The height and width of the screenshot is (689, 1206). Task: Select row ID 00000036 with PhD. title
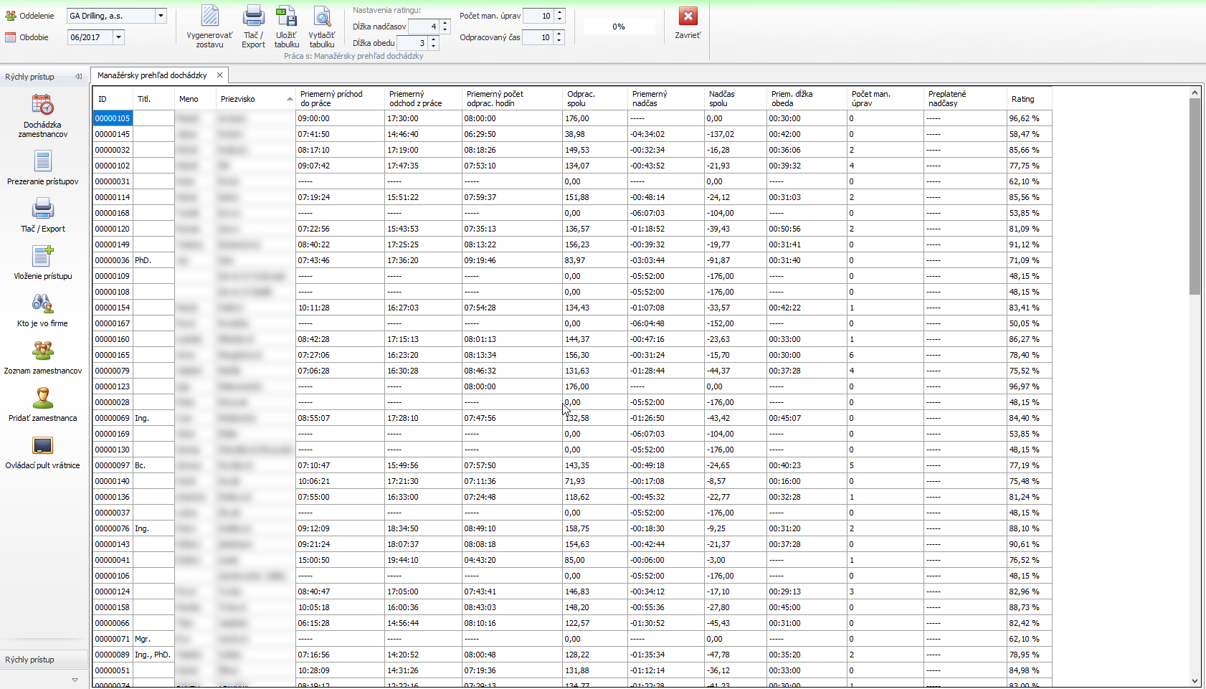click(113, 260)
